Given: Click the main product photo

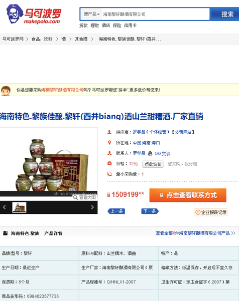Looking at the screenshot, I should (x=49, y=162).
